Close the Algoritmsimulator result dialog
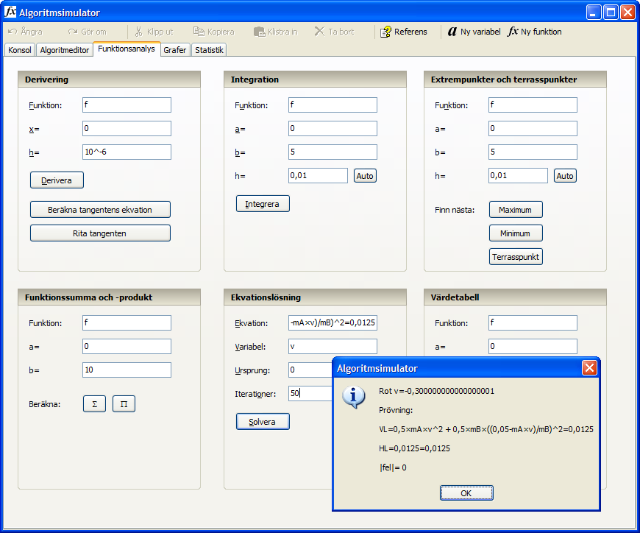The height and width of the screenshot is (533, 640). 589,368
